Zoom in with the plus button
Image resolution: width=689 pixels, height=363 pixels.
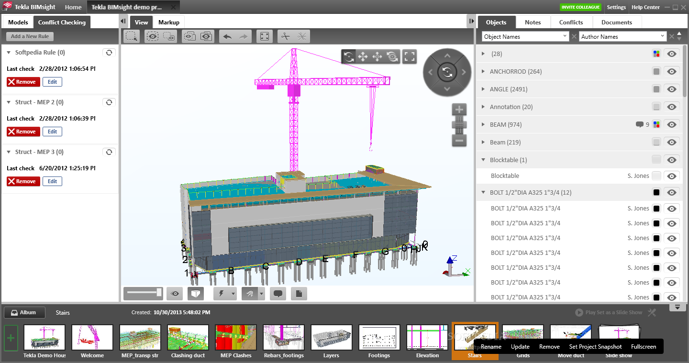click(459, 109)
